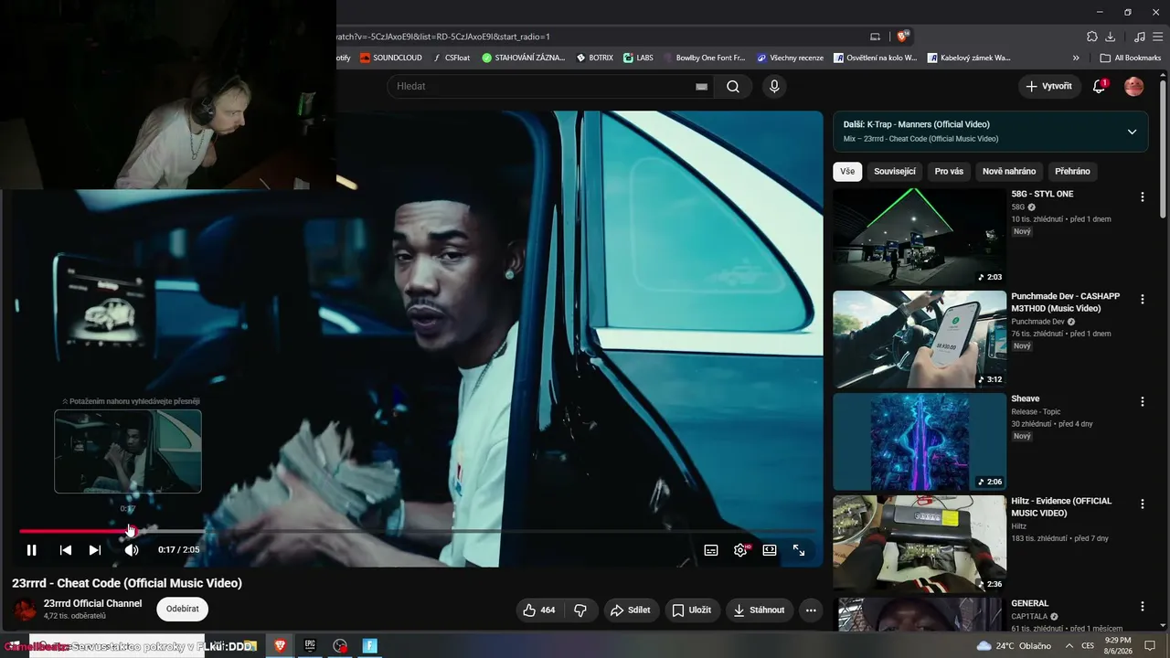Show hidden bookmarks with the chevron
1170x658 pixels.
click(1076, 58)
